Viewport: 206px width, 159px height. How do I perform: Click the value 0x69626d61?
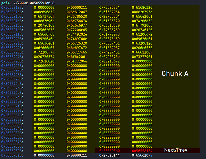click(142, 39)
